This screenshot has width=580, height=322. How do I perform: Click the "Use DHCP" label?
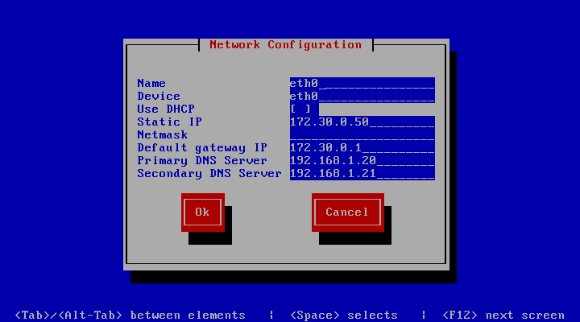pos(166,109)
